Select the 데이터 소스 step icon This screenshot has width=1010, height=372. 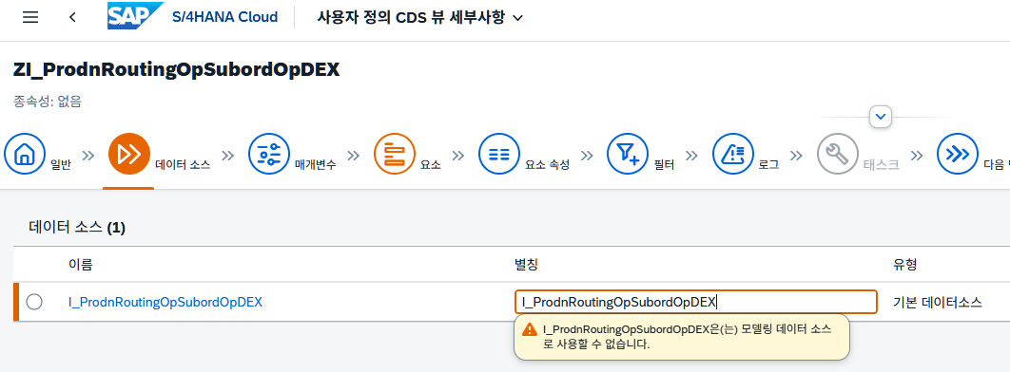point(129,154)
